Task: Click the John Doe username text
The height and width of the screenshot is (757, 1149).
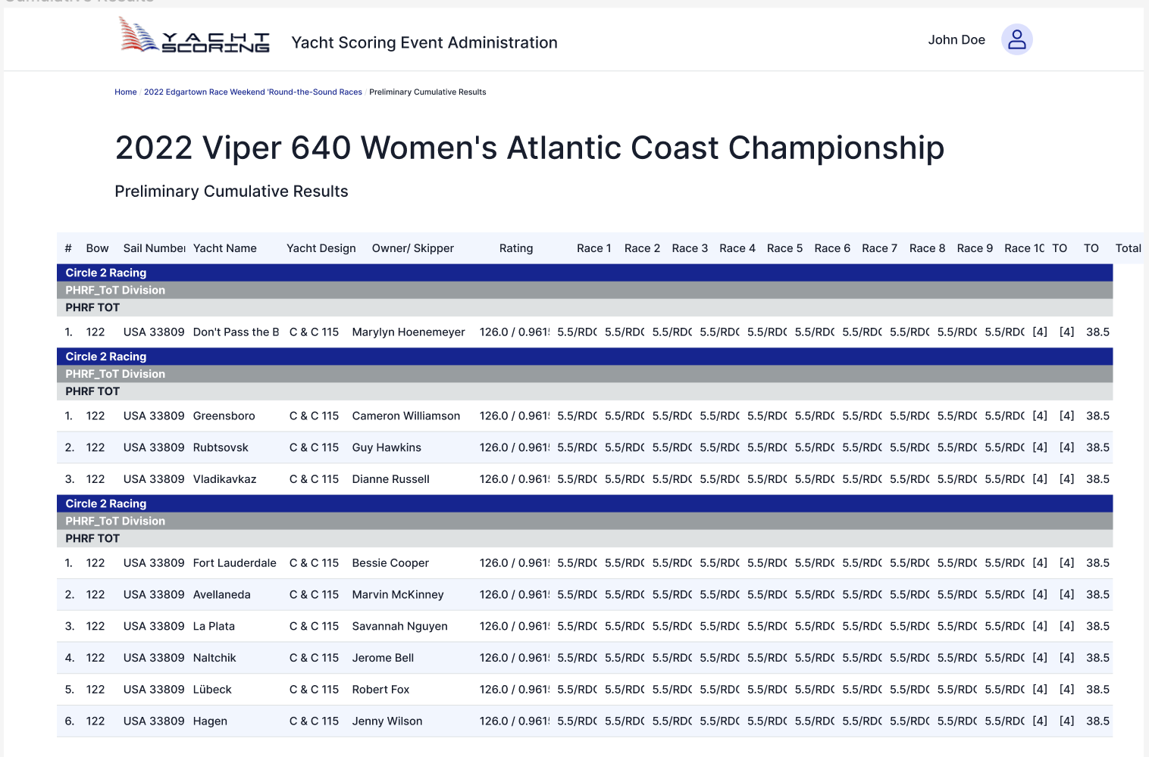Action: 956,39
